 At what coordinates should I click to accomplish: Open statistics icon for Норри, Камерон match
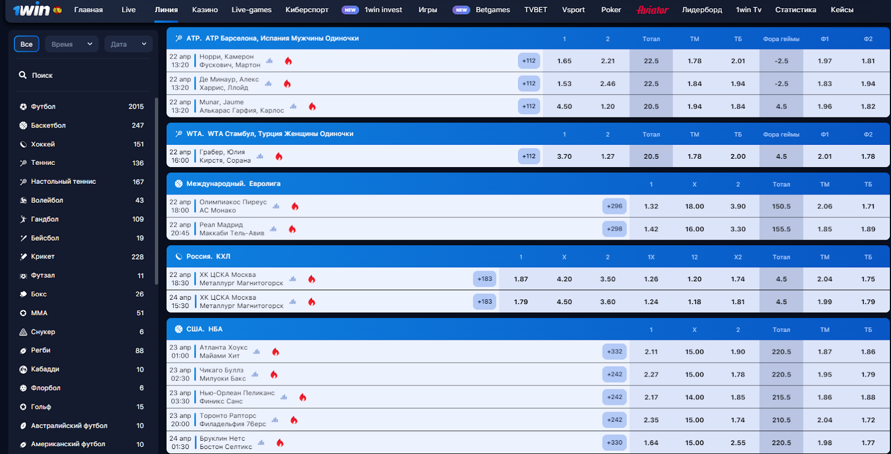click(270, 61)
